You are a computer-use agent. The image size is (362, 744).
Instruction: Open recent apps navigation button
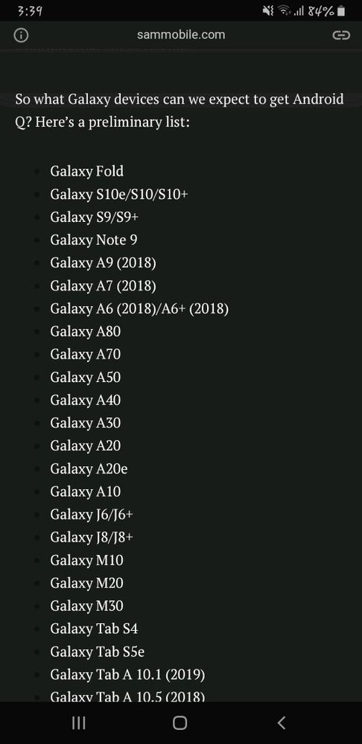(79, 722)
